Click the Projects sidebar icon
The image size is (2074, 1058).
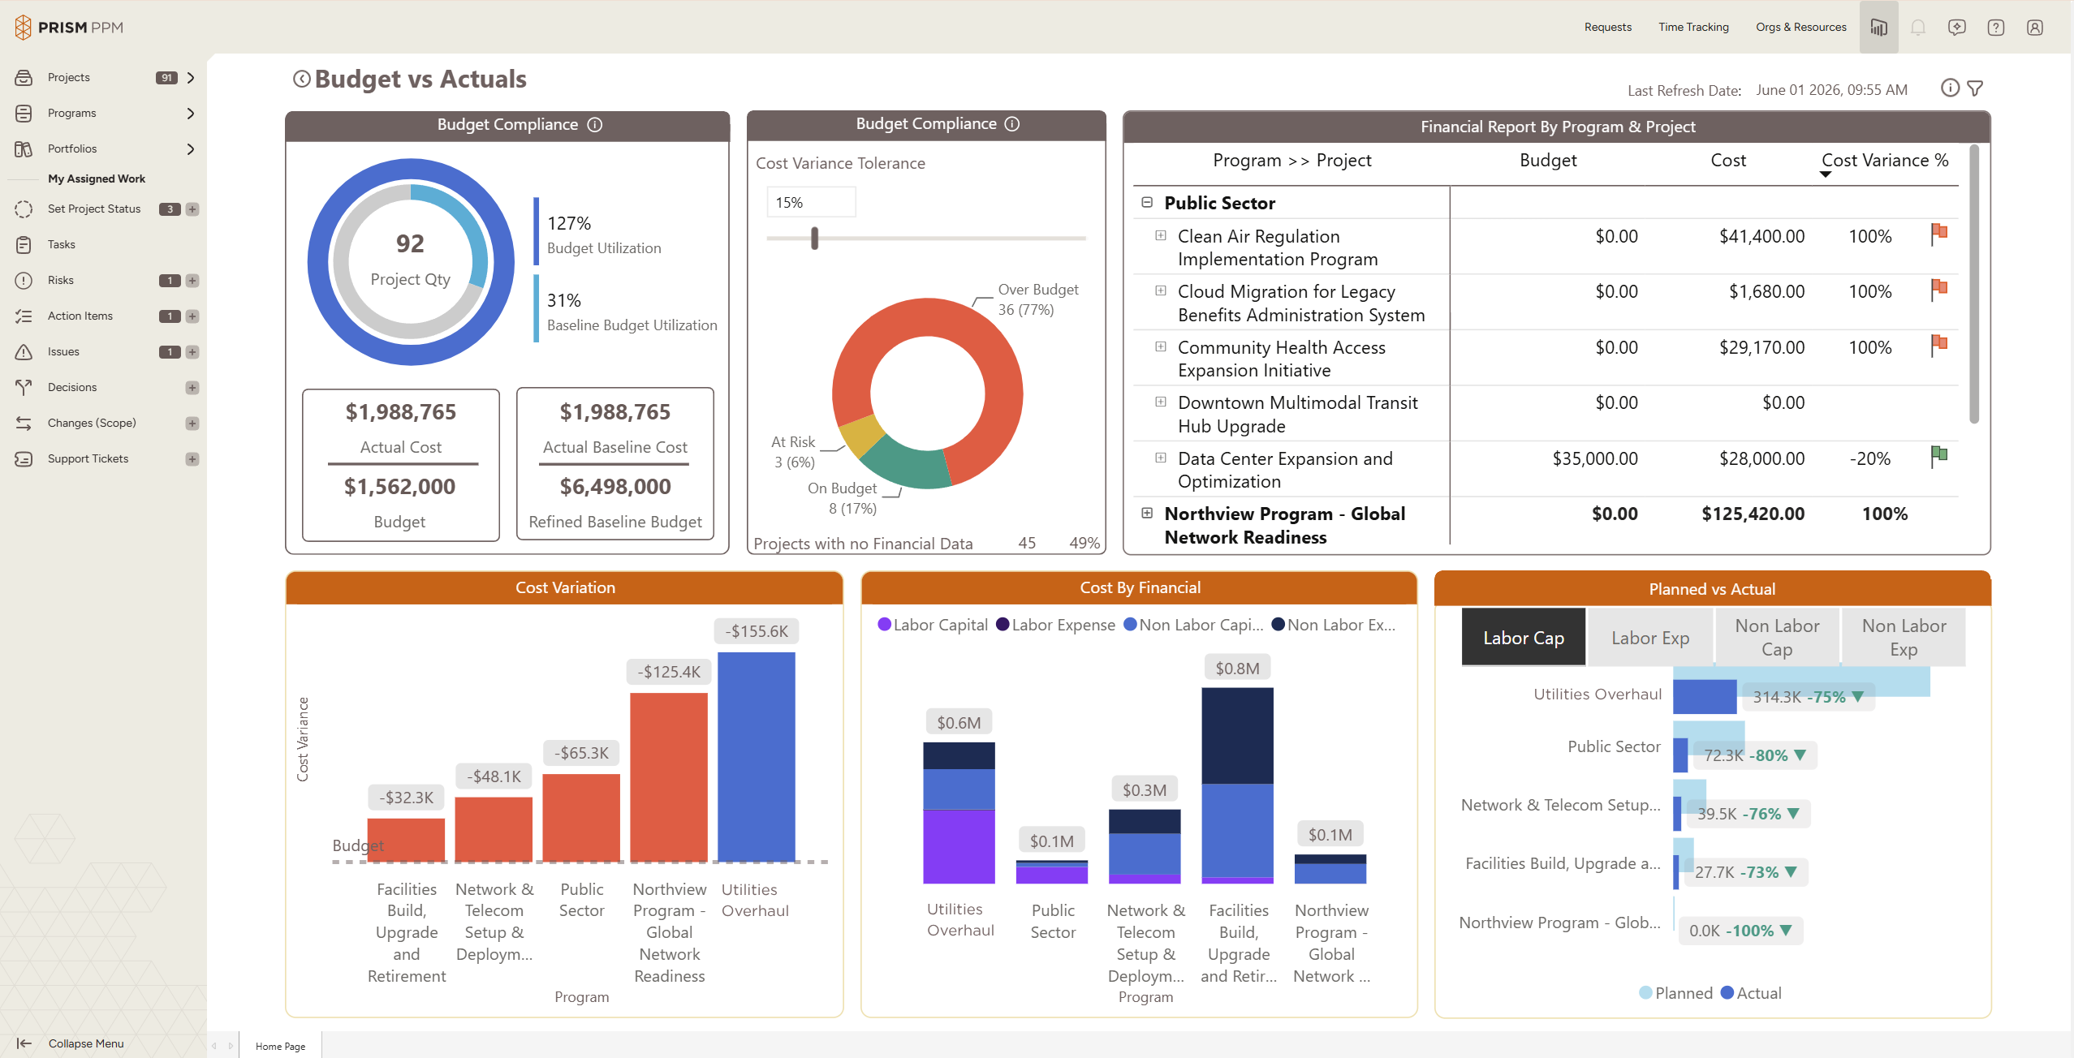click(24, 77)
